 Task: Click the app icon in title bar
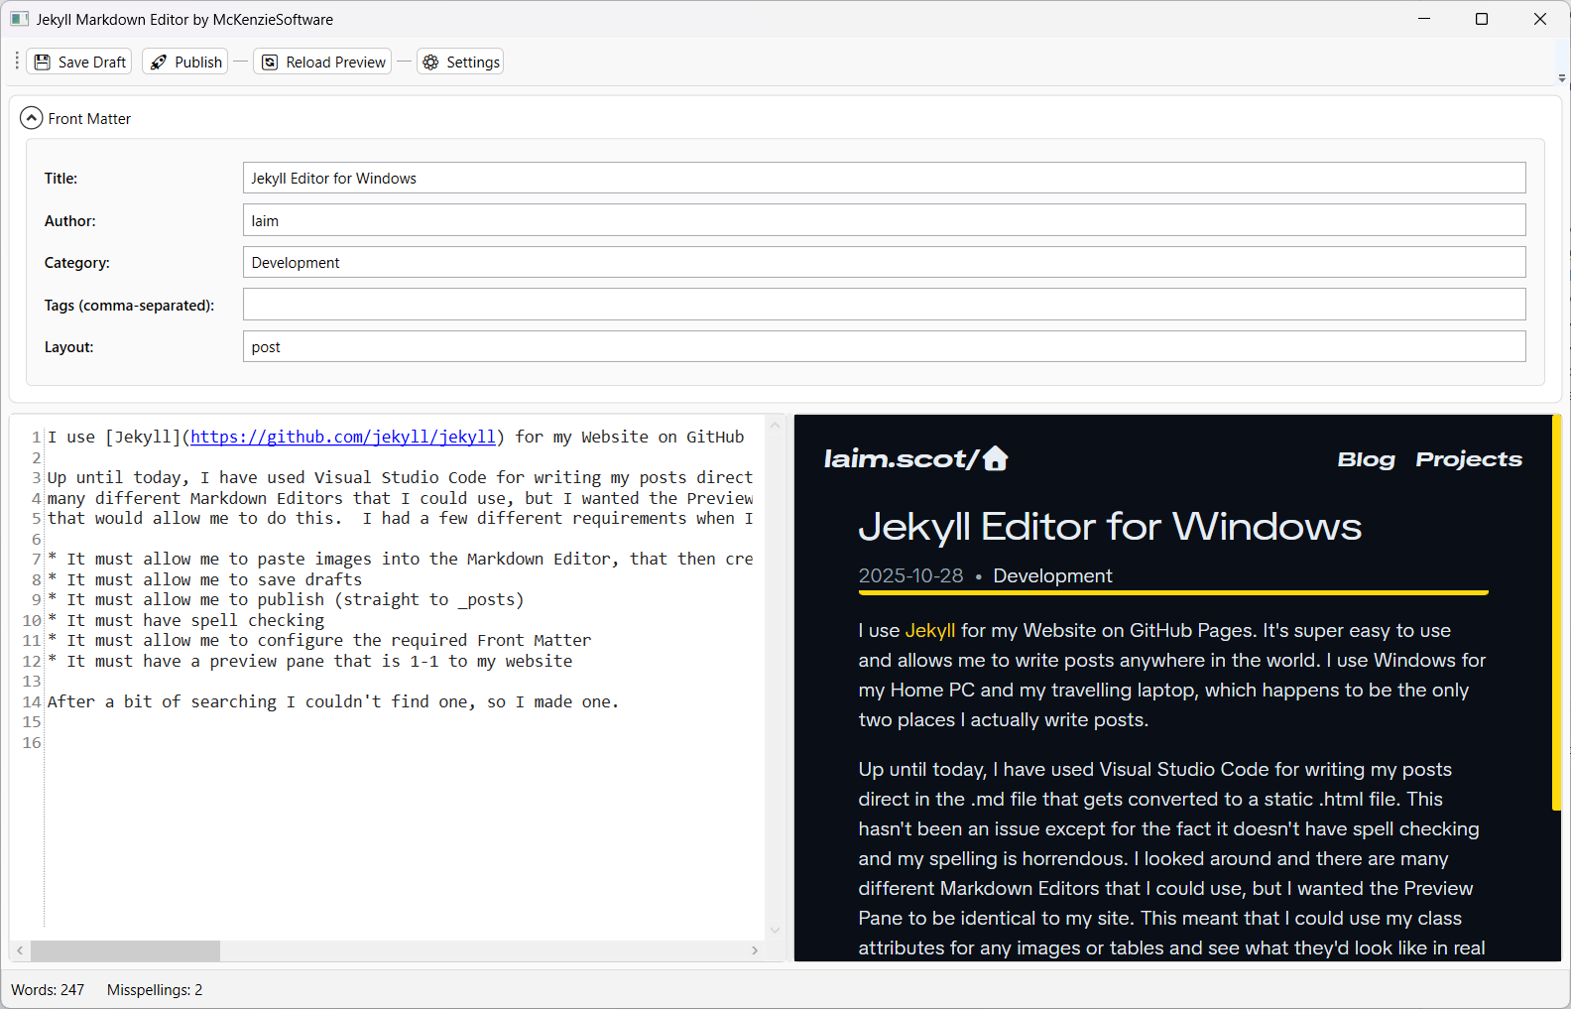[x=19, y=19]
